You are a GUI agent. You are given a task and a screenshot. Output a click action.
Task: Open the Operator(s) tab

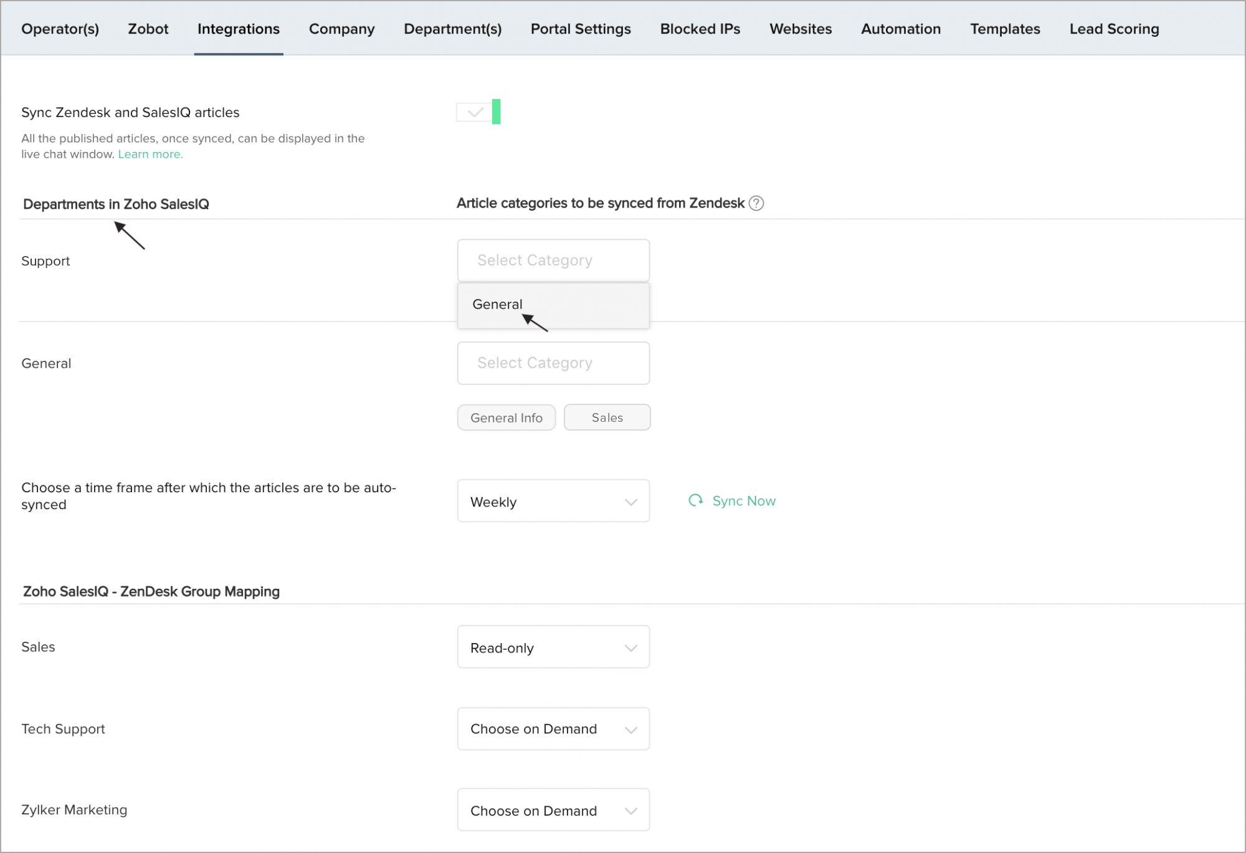pos(60,29)
